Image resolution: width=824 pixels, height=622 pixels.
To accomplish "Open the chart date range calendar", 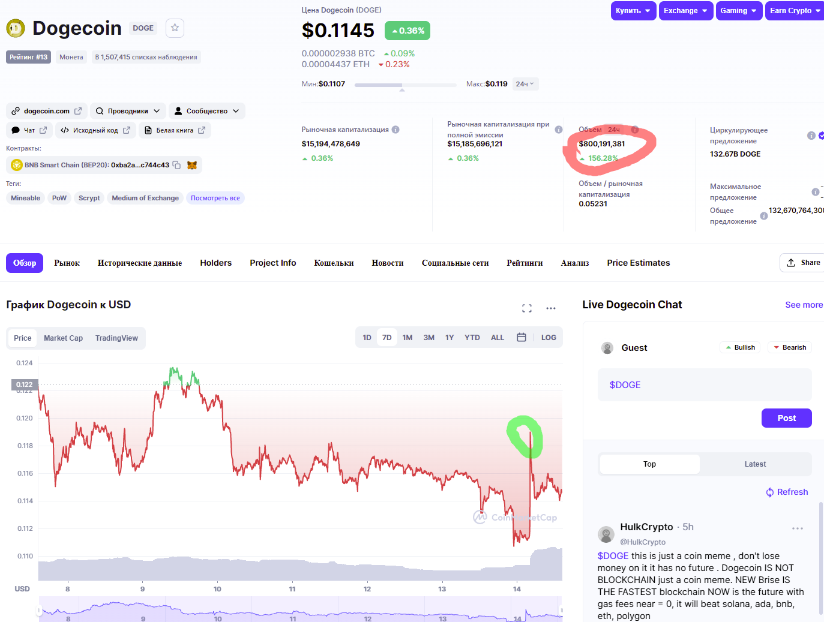I will click(522, 338).
